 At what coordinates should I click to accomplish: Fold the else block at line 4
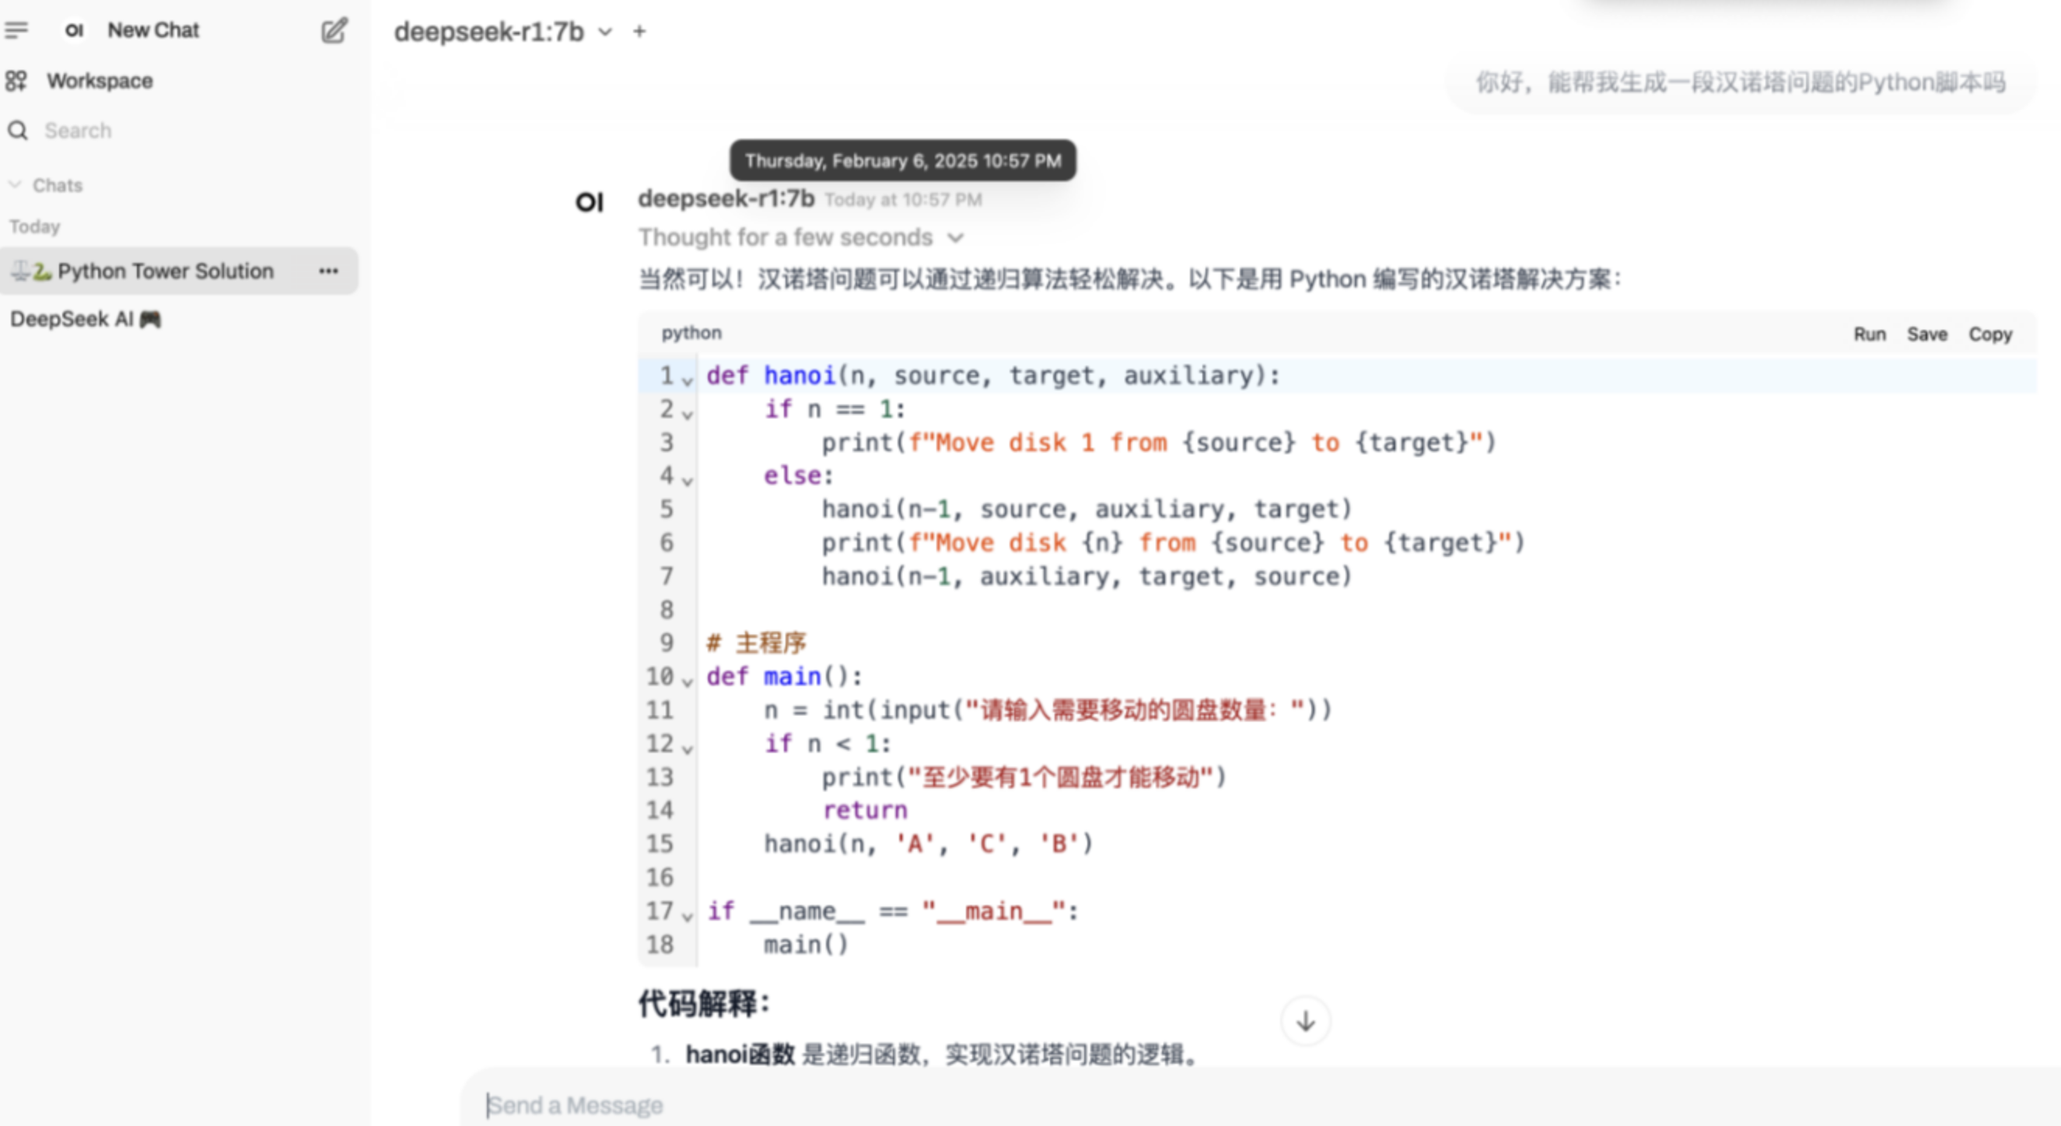pyautogui.click(x=688, y=481)
